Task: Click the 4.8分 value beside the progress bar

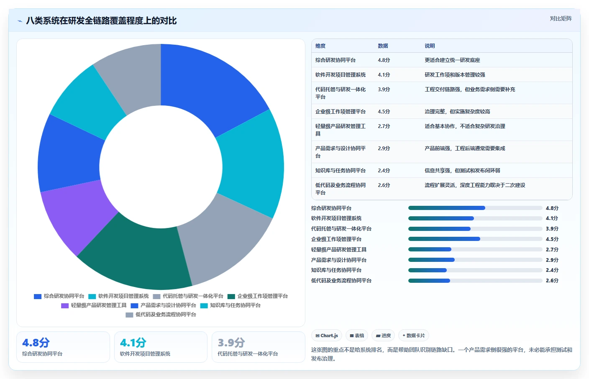Action: [x=552, y=208]
